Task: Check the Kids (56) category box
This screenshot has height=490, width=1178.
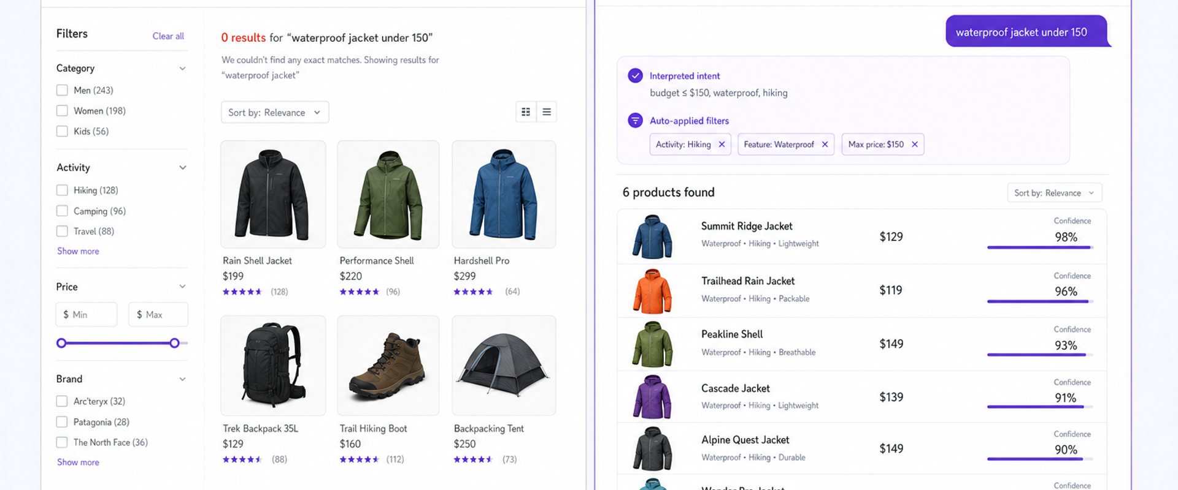Action: (x=62, y=131)
